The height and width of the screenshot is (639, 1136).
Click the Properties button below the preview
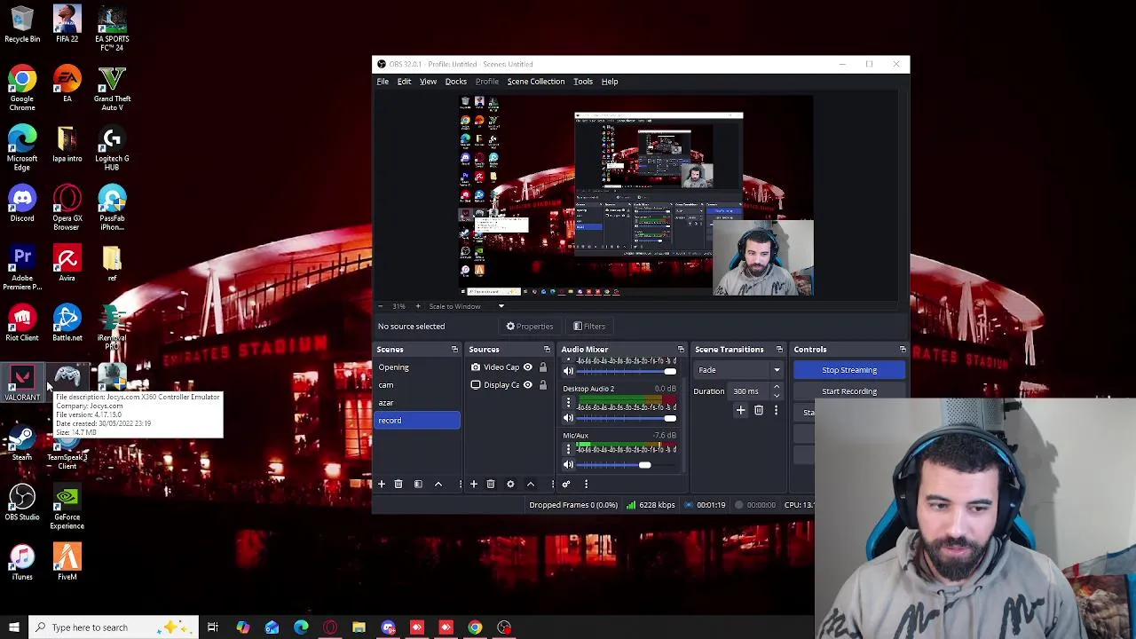[530, 327]
